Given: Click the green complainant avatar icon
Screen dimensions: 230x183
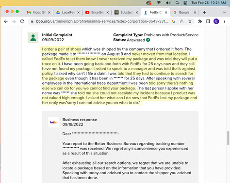Looking at the screenshot, I should coord(33,38).
